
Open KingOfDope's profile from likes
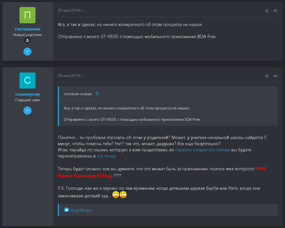click(80, 210)
